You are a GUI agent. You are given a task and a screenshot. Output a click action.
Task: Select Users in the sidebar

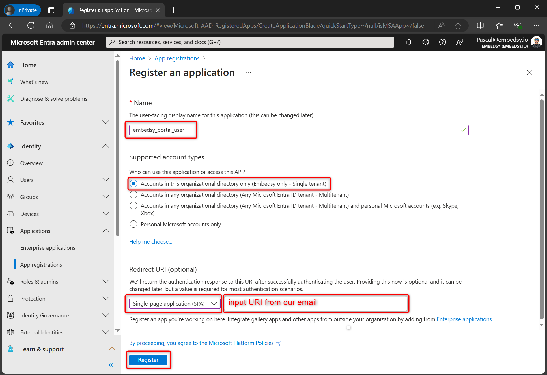(x=27, y=180)
